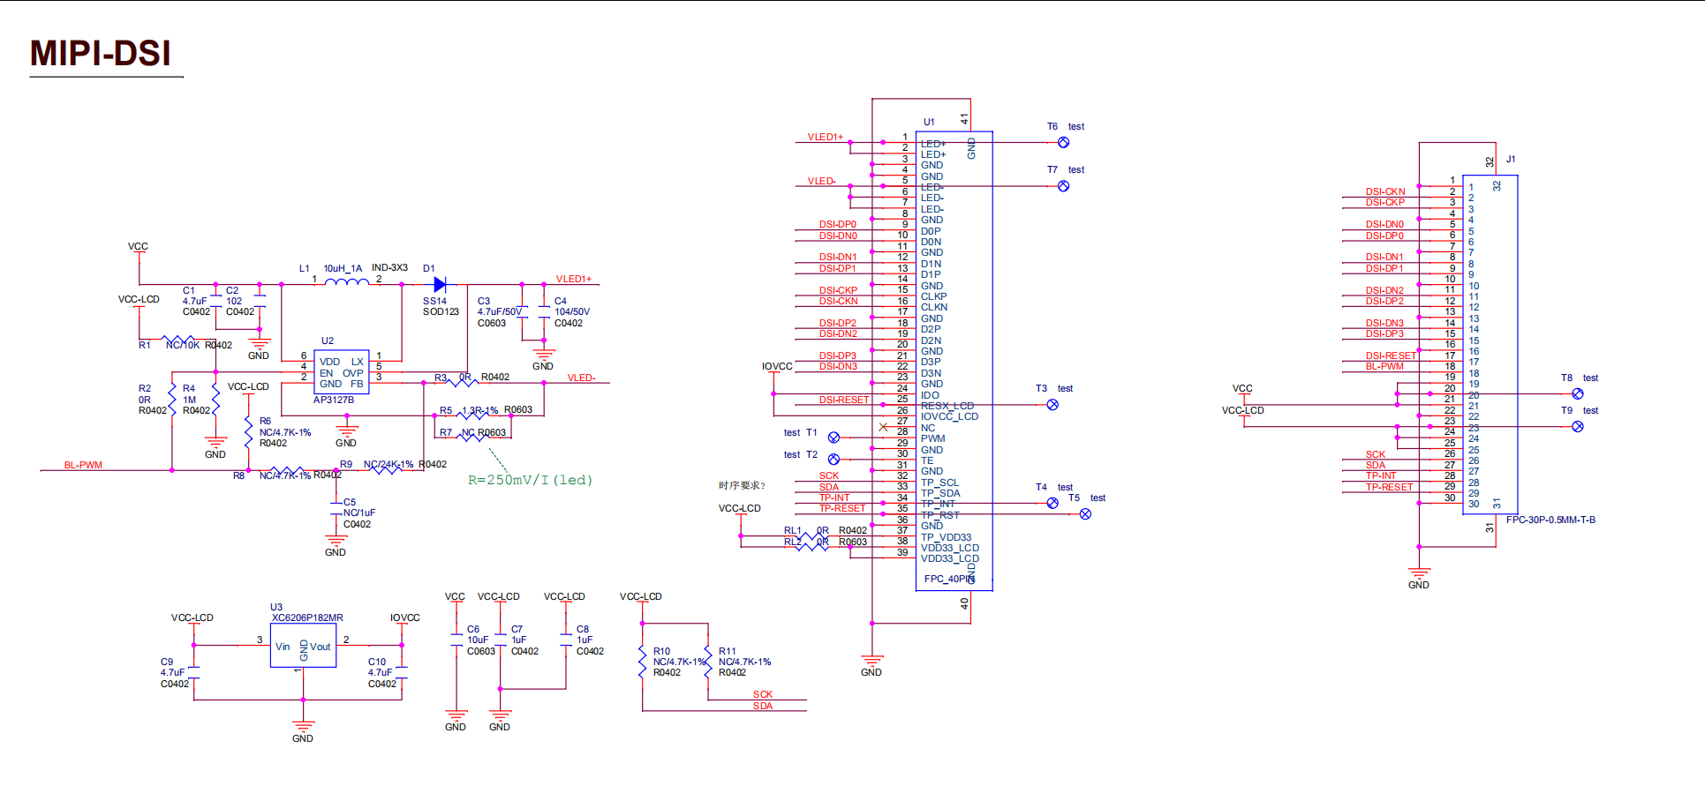The height and width of the screenshot is (793, 1705).
Task: Select the L1 10uH inductor symbol
Action: tap(346, 283)
